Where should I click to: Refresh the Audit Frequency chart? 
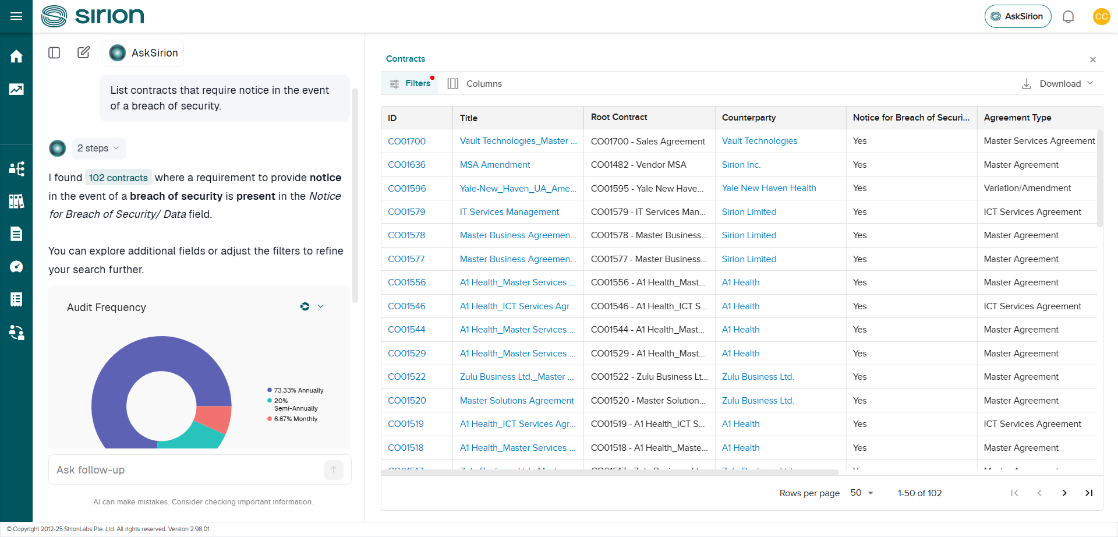pyautogui.click(x=305, y=306)
